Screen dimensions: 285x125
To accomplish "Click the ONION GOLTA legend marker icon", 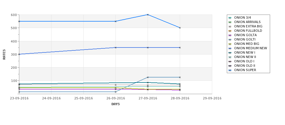I will point(230,35).
